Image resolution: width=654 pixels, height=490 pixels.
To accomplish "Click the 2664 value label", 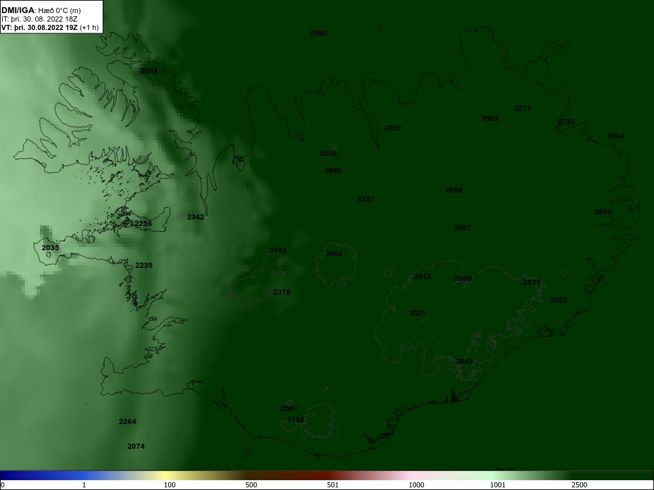I will (x=616, y=136).
